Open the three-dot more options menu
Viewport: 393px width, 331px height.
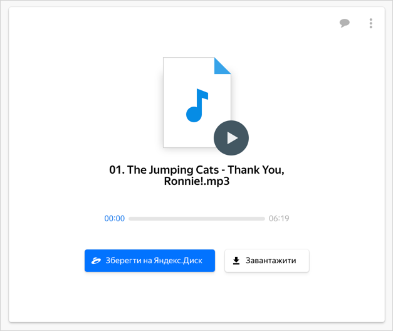pyautogui.click(x=370, y=23)
